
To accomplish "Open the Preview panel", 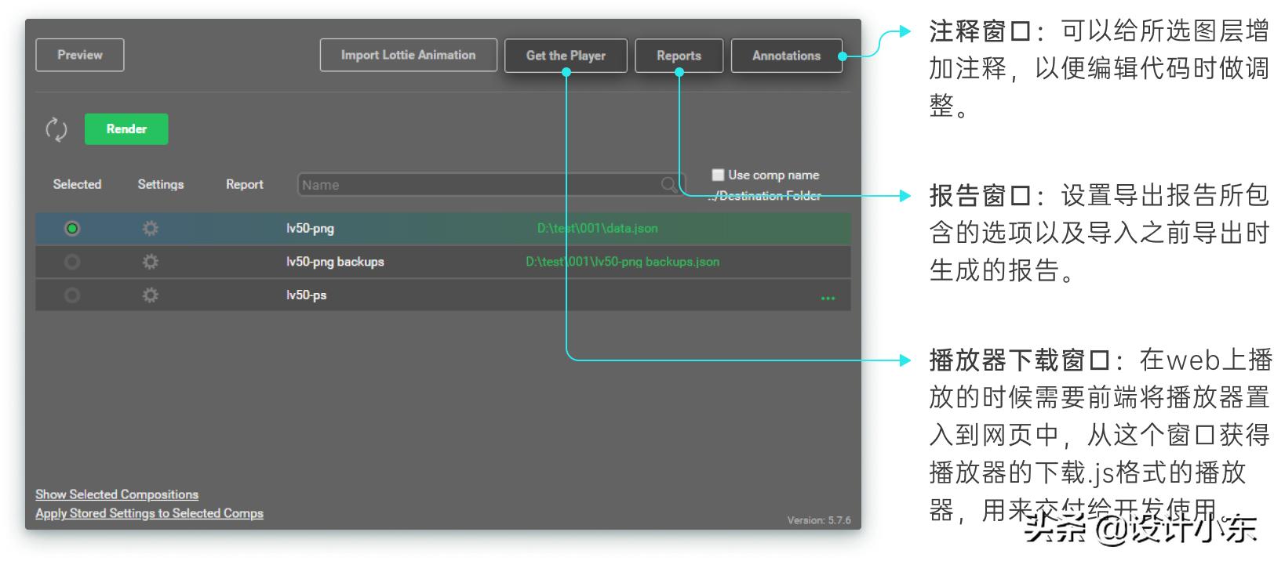I will pos(80,55).
